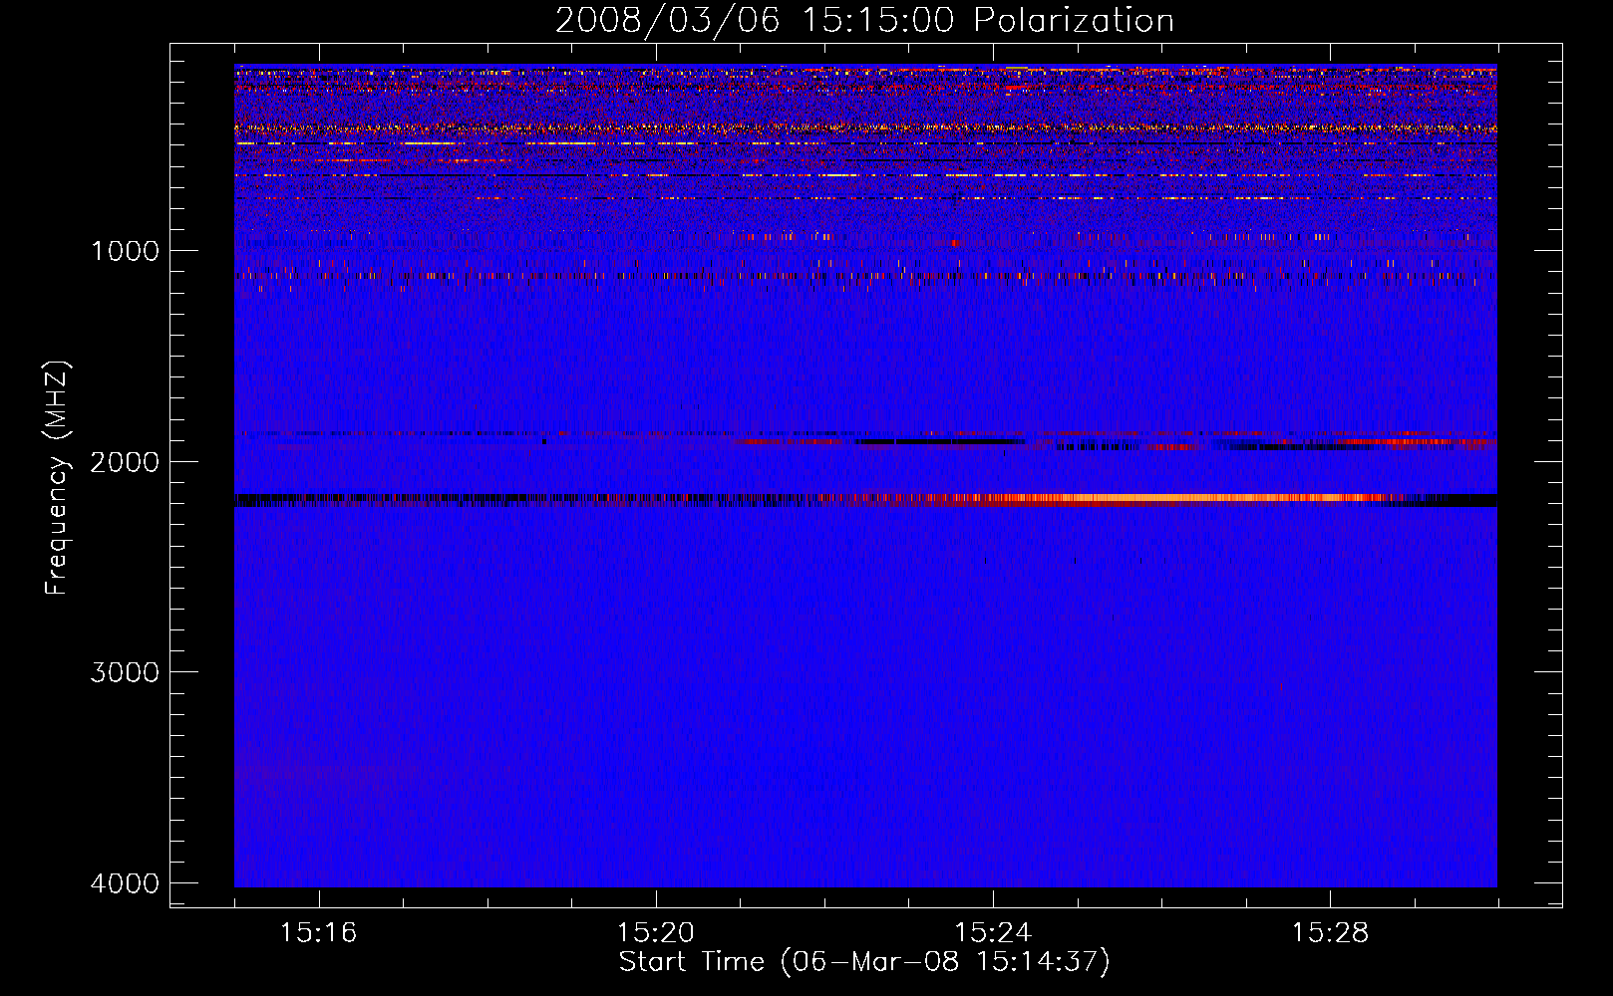Click the 4000 frequency tick label
Viewport: 1613px width, 996px height.
click(125, 883)
